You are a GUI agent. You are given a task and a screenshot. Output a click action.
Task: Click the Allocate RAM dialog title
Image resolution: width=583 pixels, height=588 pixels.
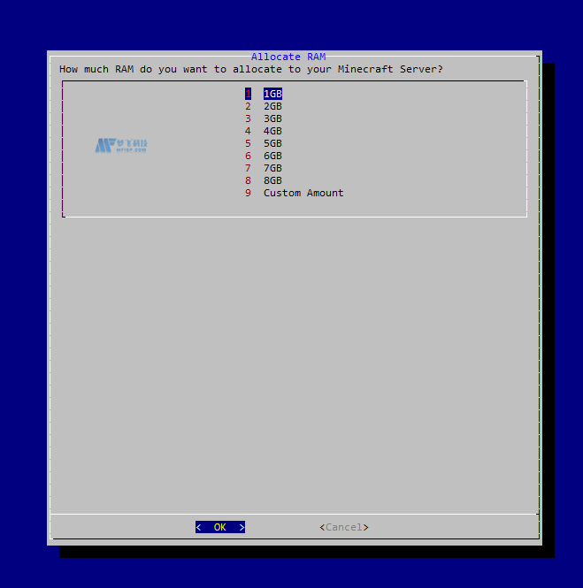[288, 57]
